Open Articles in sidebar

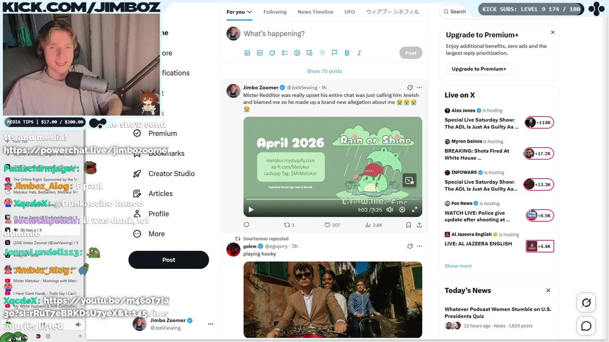(153, 193)
